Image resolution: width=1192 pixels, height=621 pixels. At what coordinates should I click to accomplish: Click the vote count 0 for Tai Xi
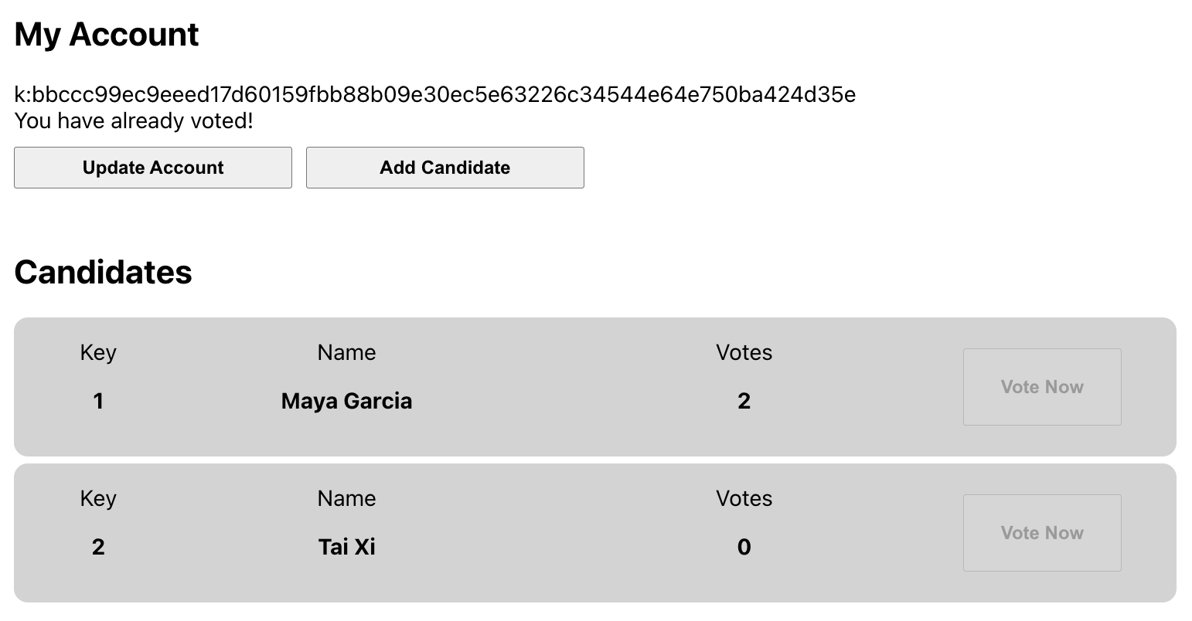(744, 546)
